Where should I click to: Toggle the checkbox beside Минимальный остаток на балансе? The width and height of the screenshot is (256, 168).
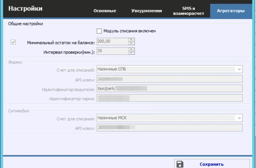[13, 42]
